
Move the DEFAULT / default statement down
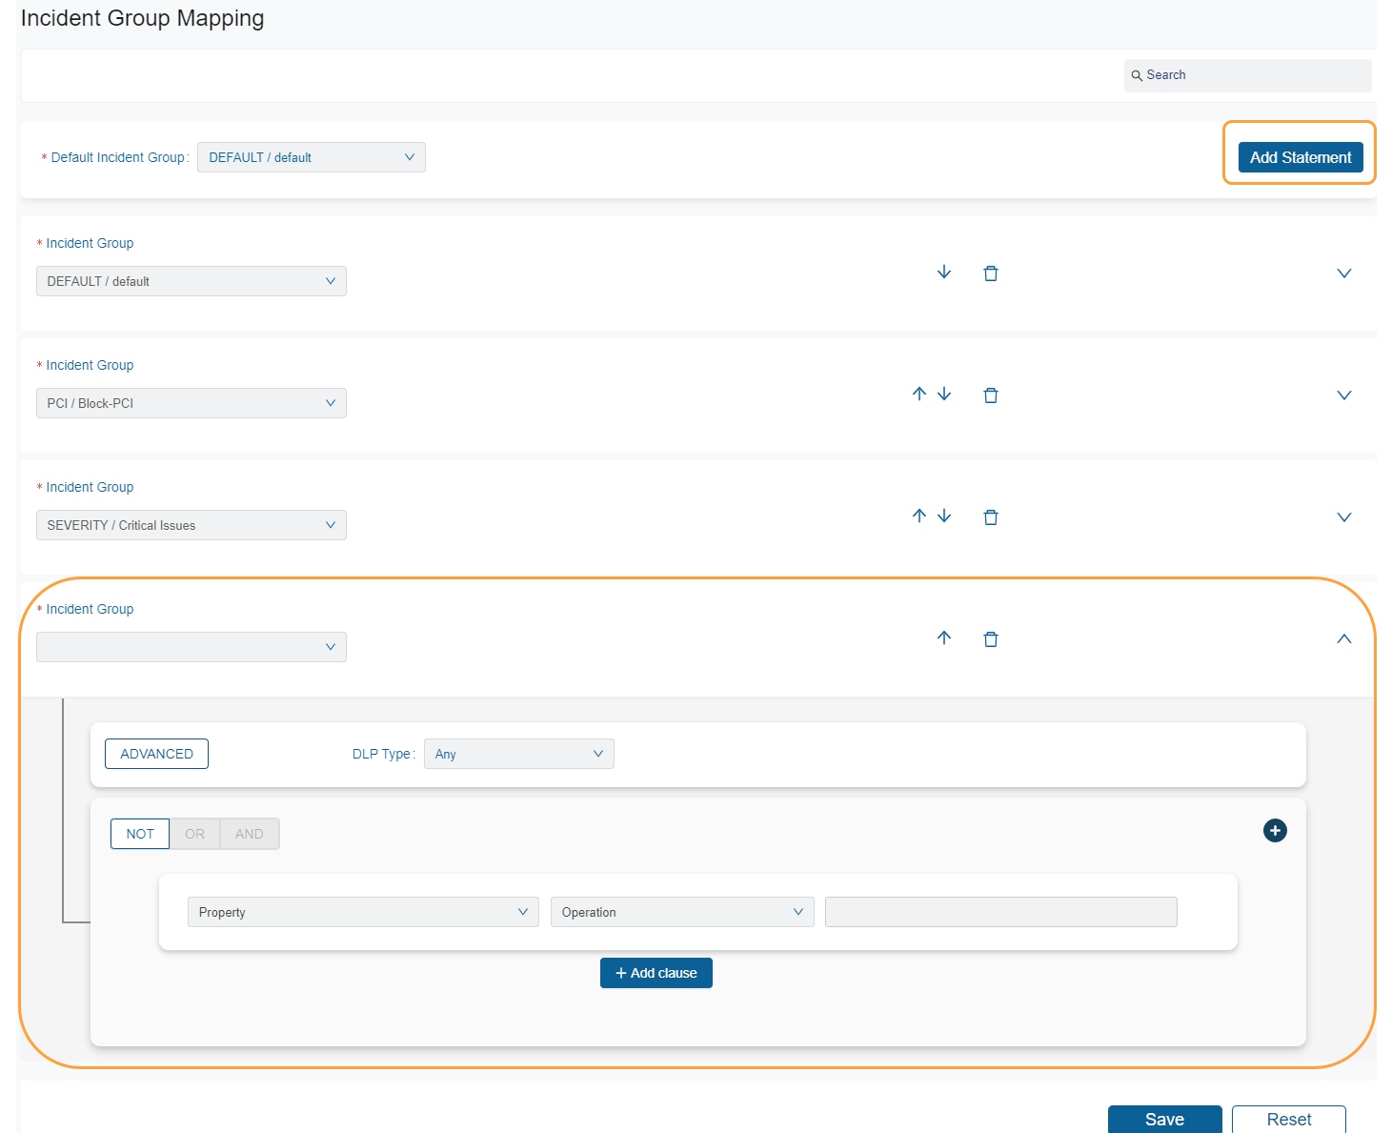[944, 272]
